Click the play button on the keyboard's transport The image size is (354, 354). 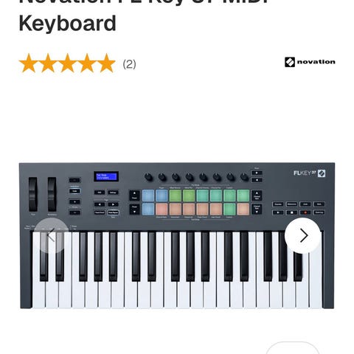pos(278,212)
